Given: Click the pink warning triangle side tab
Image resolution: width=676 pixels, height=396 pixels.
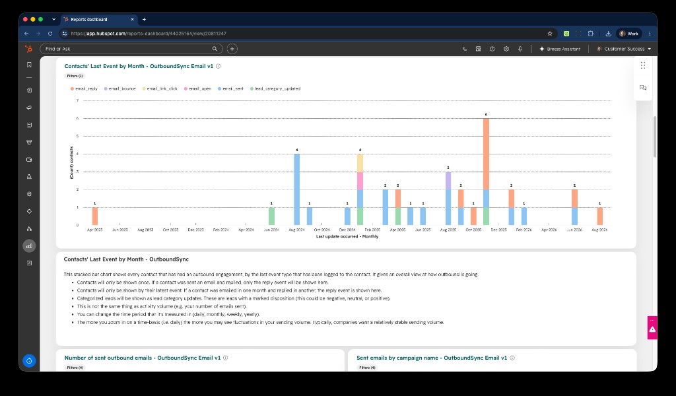Looking at the screenshot, I should tap(652, 328).
